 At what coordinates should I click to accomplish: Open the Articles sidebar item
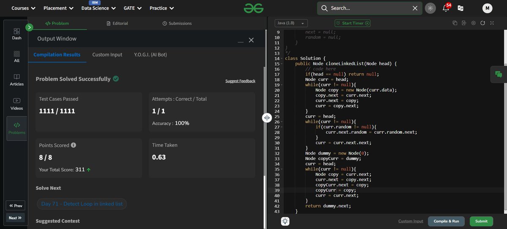point(16,80)
